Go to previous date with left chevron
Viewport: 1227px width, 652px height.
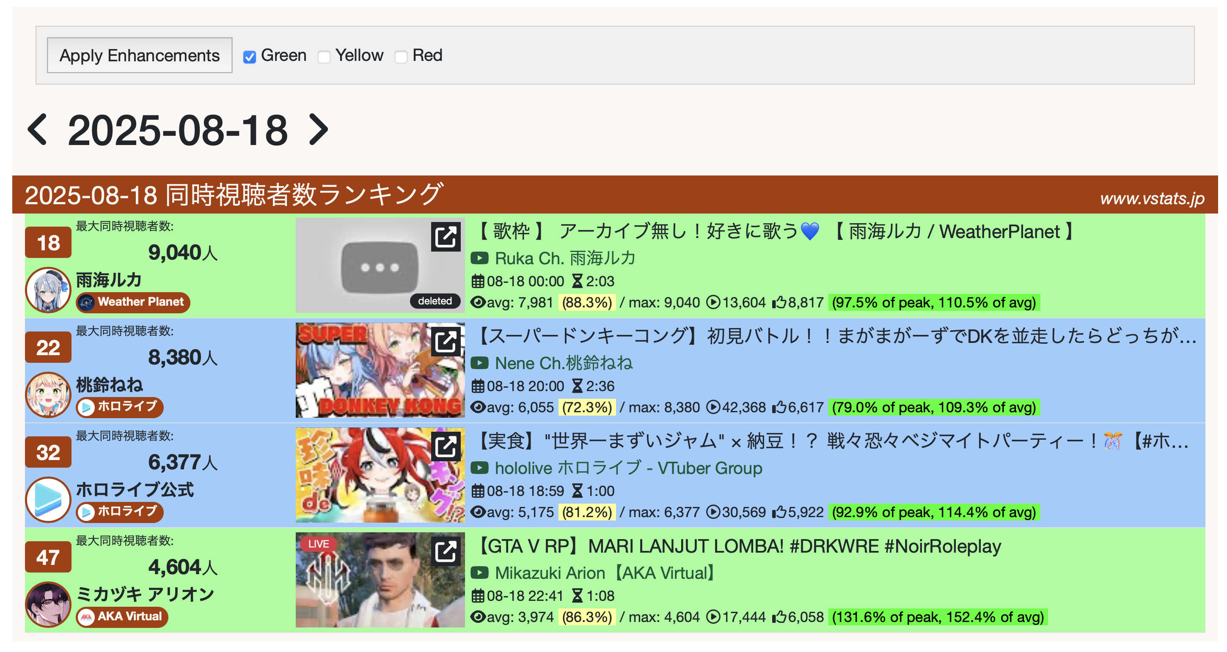[38, 129]
